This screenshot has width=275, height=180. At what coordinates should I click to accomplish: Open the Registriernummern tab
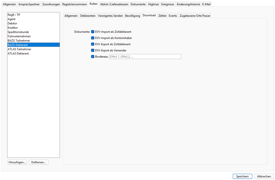coord(74,4)
